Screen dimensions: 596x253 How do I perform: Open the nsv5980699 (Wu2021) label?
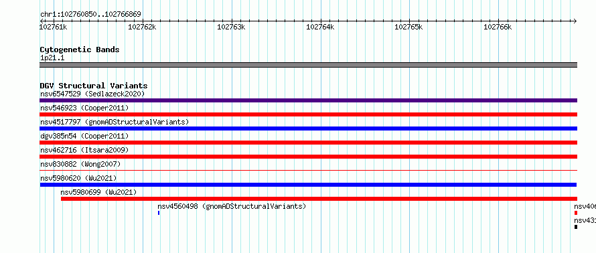pyautogui.click(x=98, y=192)
